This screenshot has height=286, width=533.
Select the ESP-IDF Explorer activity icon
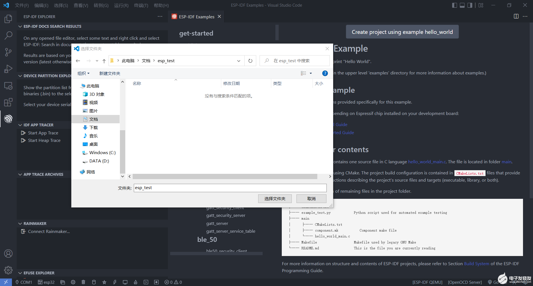8,119
